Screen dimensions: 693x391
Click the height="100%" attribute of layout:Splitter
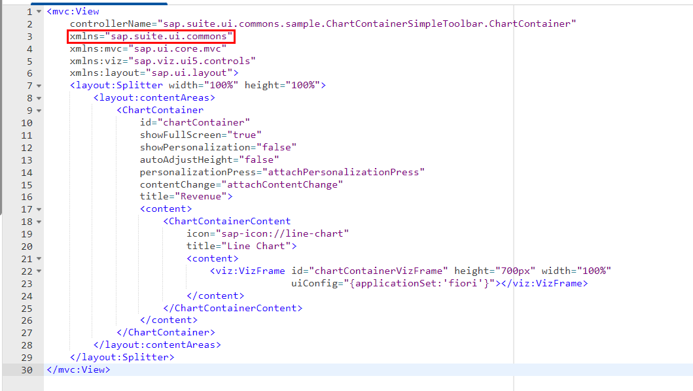click(x=283, y=85)
